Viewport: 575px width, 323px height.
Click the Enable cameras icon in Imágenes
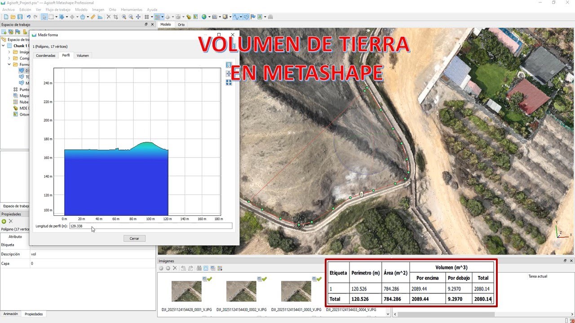(161, 268)
